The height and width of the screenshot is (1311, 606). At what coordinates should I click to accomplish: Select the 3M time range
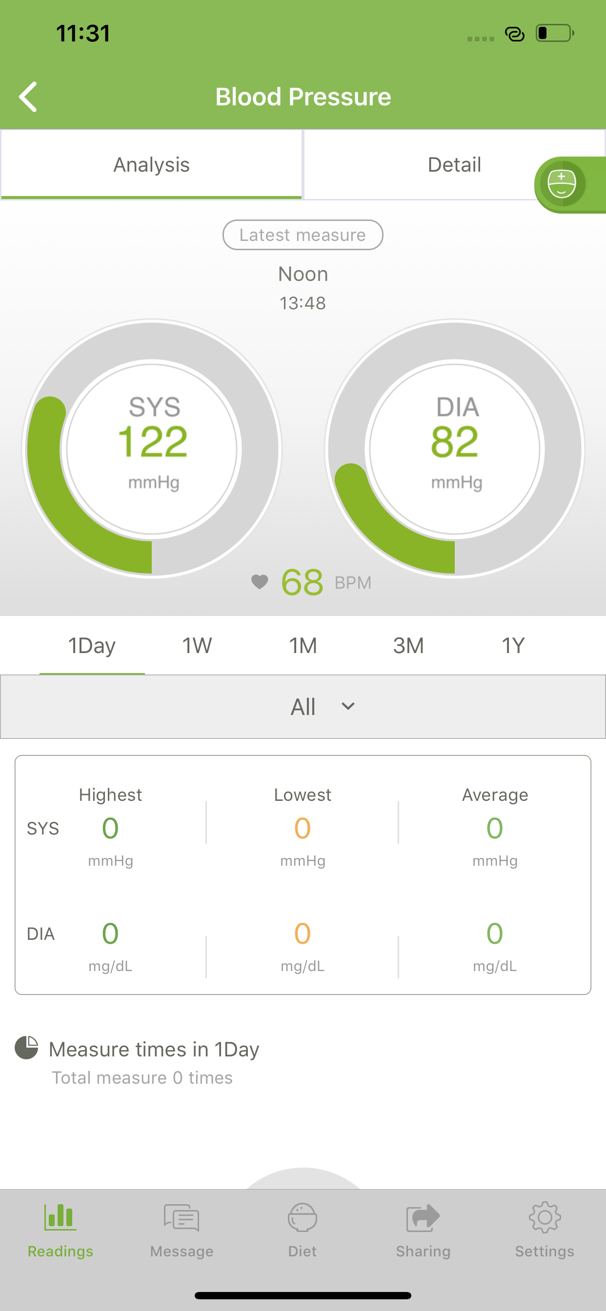click(408, 645)
